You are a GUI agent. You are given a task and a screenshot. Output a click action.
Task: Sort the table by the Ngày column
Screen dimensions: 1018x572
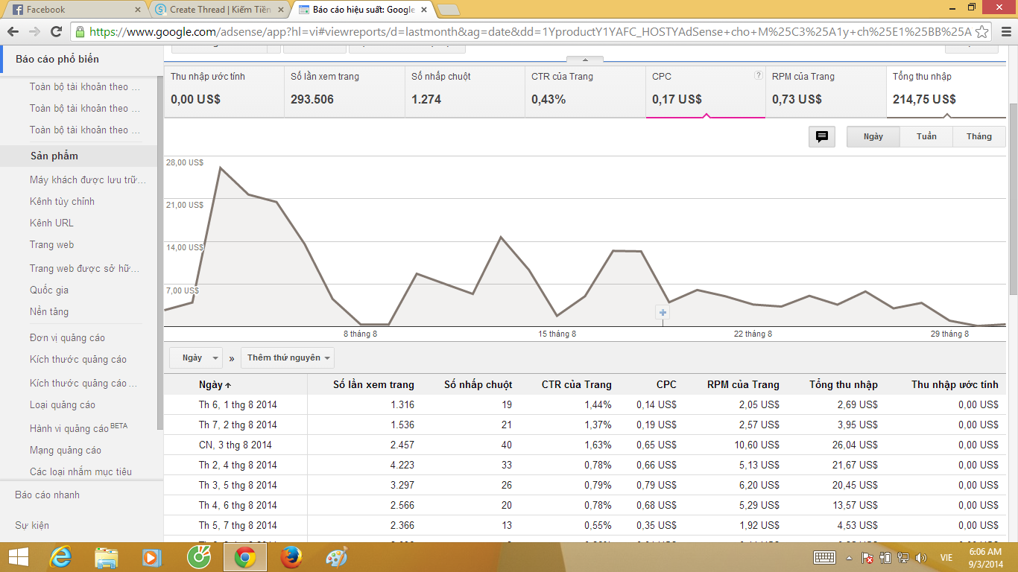pyautogui.click(x=215, y=385)
